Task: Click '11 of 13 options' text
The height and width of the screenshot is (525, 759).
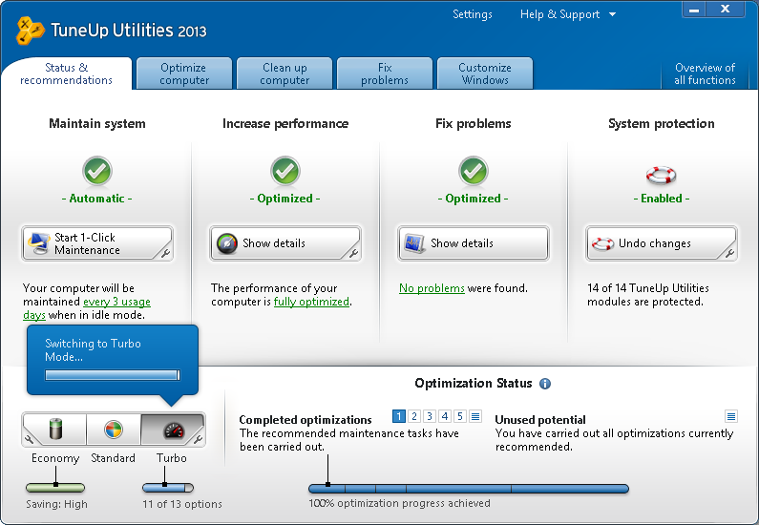Action: click(x=182, y=504)
